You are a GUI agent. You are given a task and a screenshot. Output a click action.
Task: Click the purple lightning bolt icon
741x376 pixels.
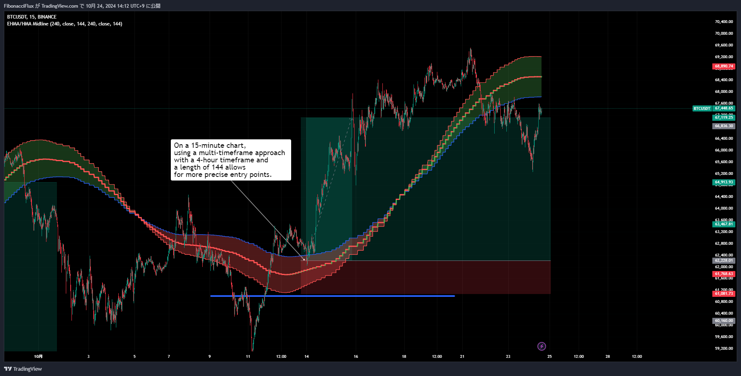[x=542, y=346]
